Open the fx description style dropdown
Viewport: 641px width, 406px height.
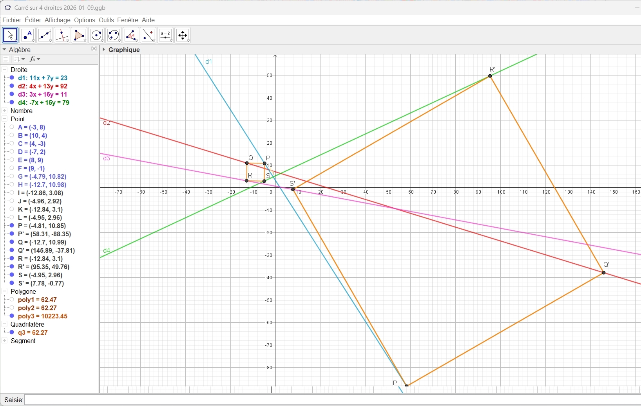click(35, 59)
